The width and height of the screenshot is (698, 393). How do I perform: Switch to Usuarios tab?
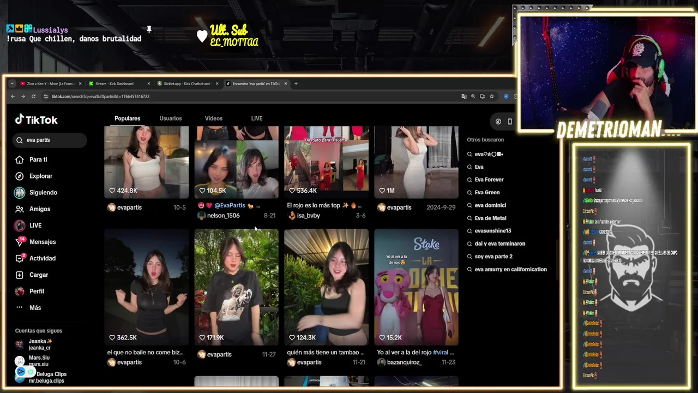(171, 118)
